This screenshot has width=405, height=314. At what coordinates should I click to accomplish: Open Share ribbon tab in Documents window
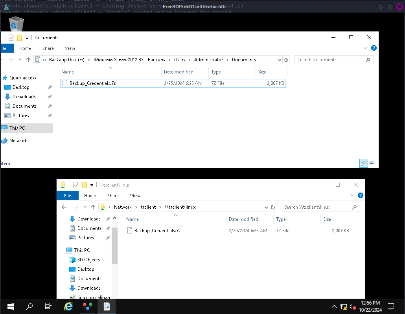tap(48, 48)
